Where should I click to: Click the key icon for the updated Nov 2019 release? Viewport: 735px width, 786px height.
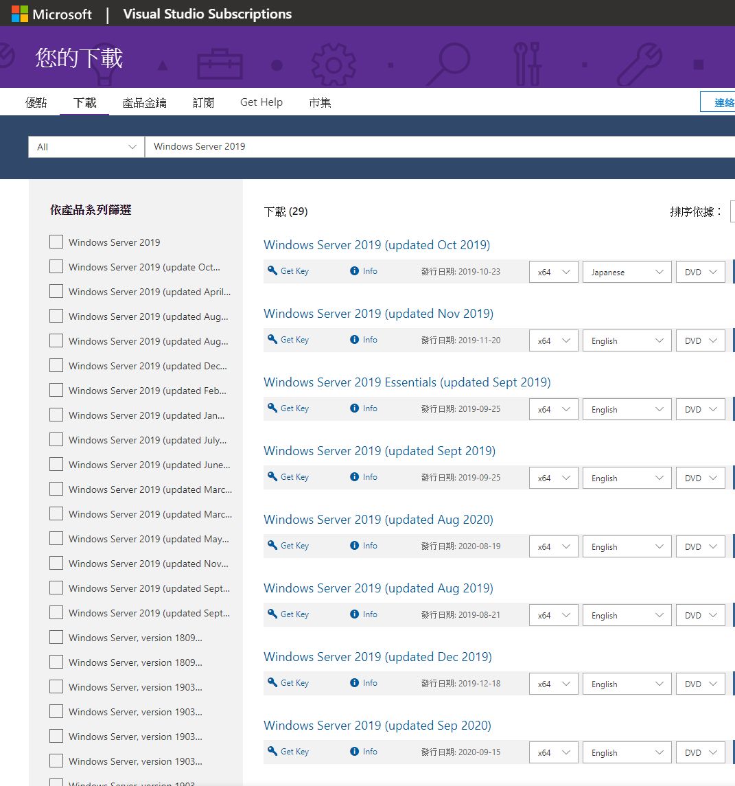272,339
